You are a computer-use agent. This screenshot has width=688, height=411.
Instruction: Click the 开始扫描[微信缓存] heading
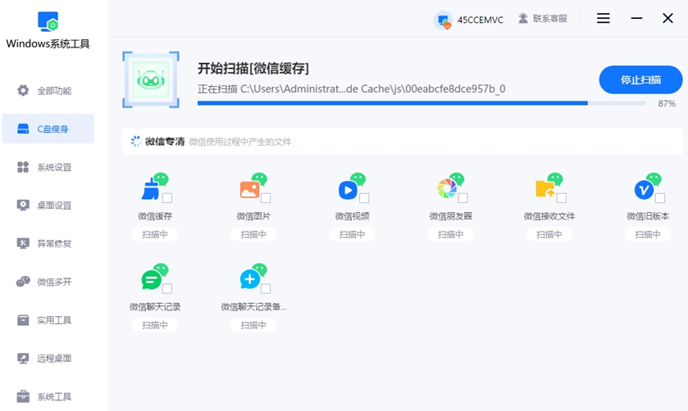[253, 68]
